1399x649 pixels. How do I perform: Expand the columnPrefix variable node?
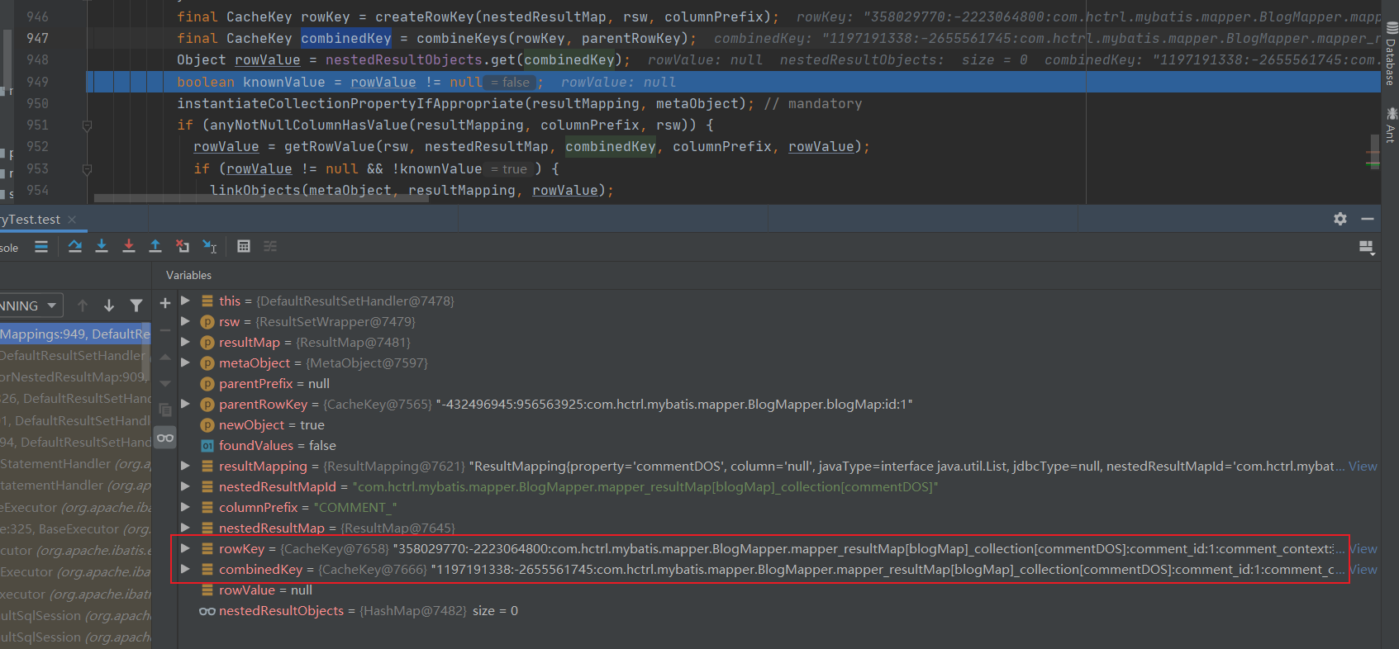click(x=185, y=507)
